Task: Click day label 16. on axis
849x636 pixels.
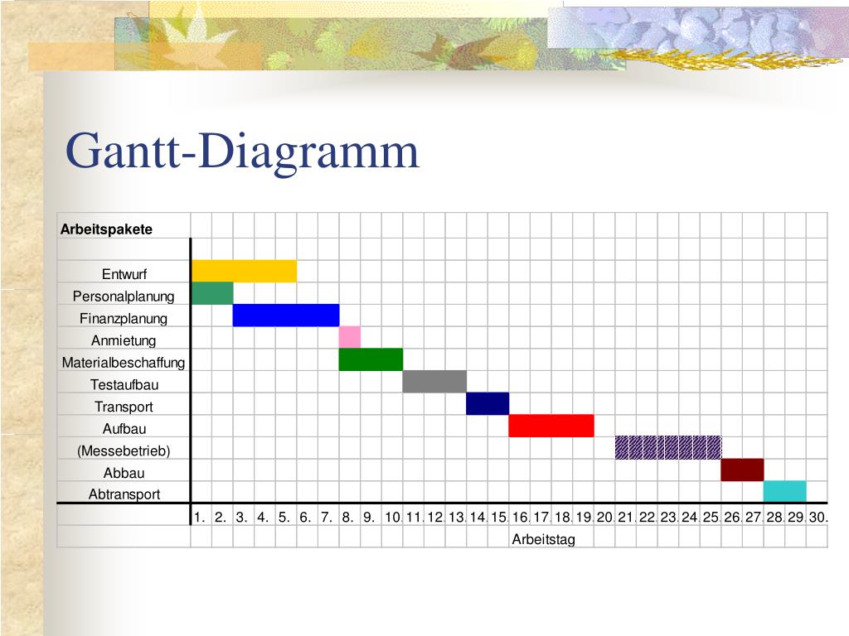Action: coord(521,518)
